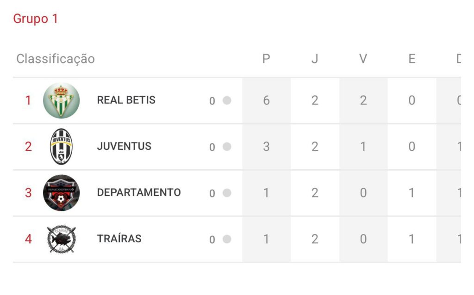
Task: Click the Departamento team logo
Action: (61, 193)
